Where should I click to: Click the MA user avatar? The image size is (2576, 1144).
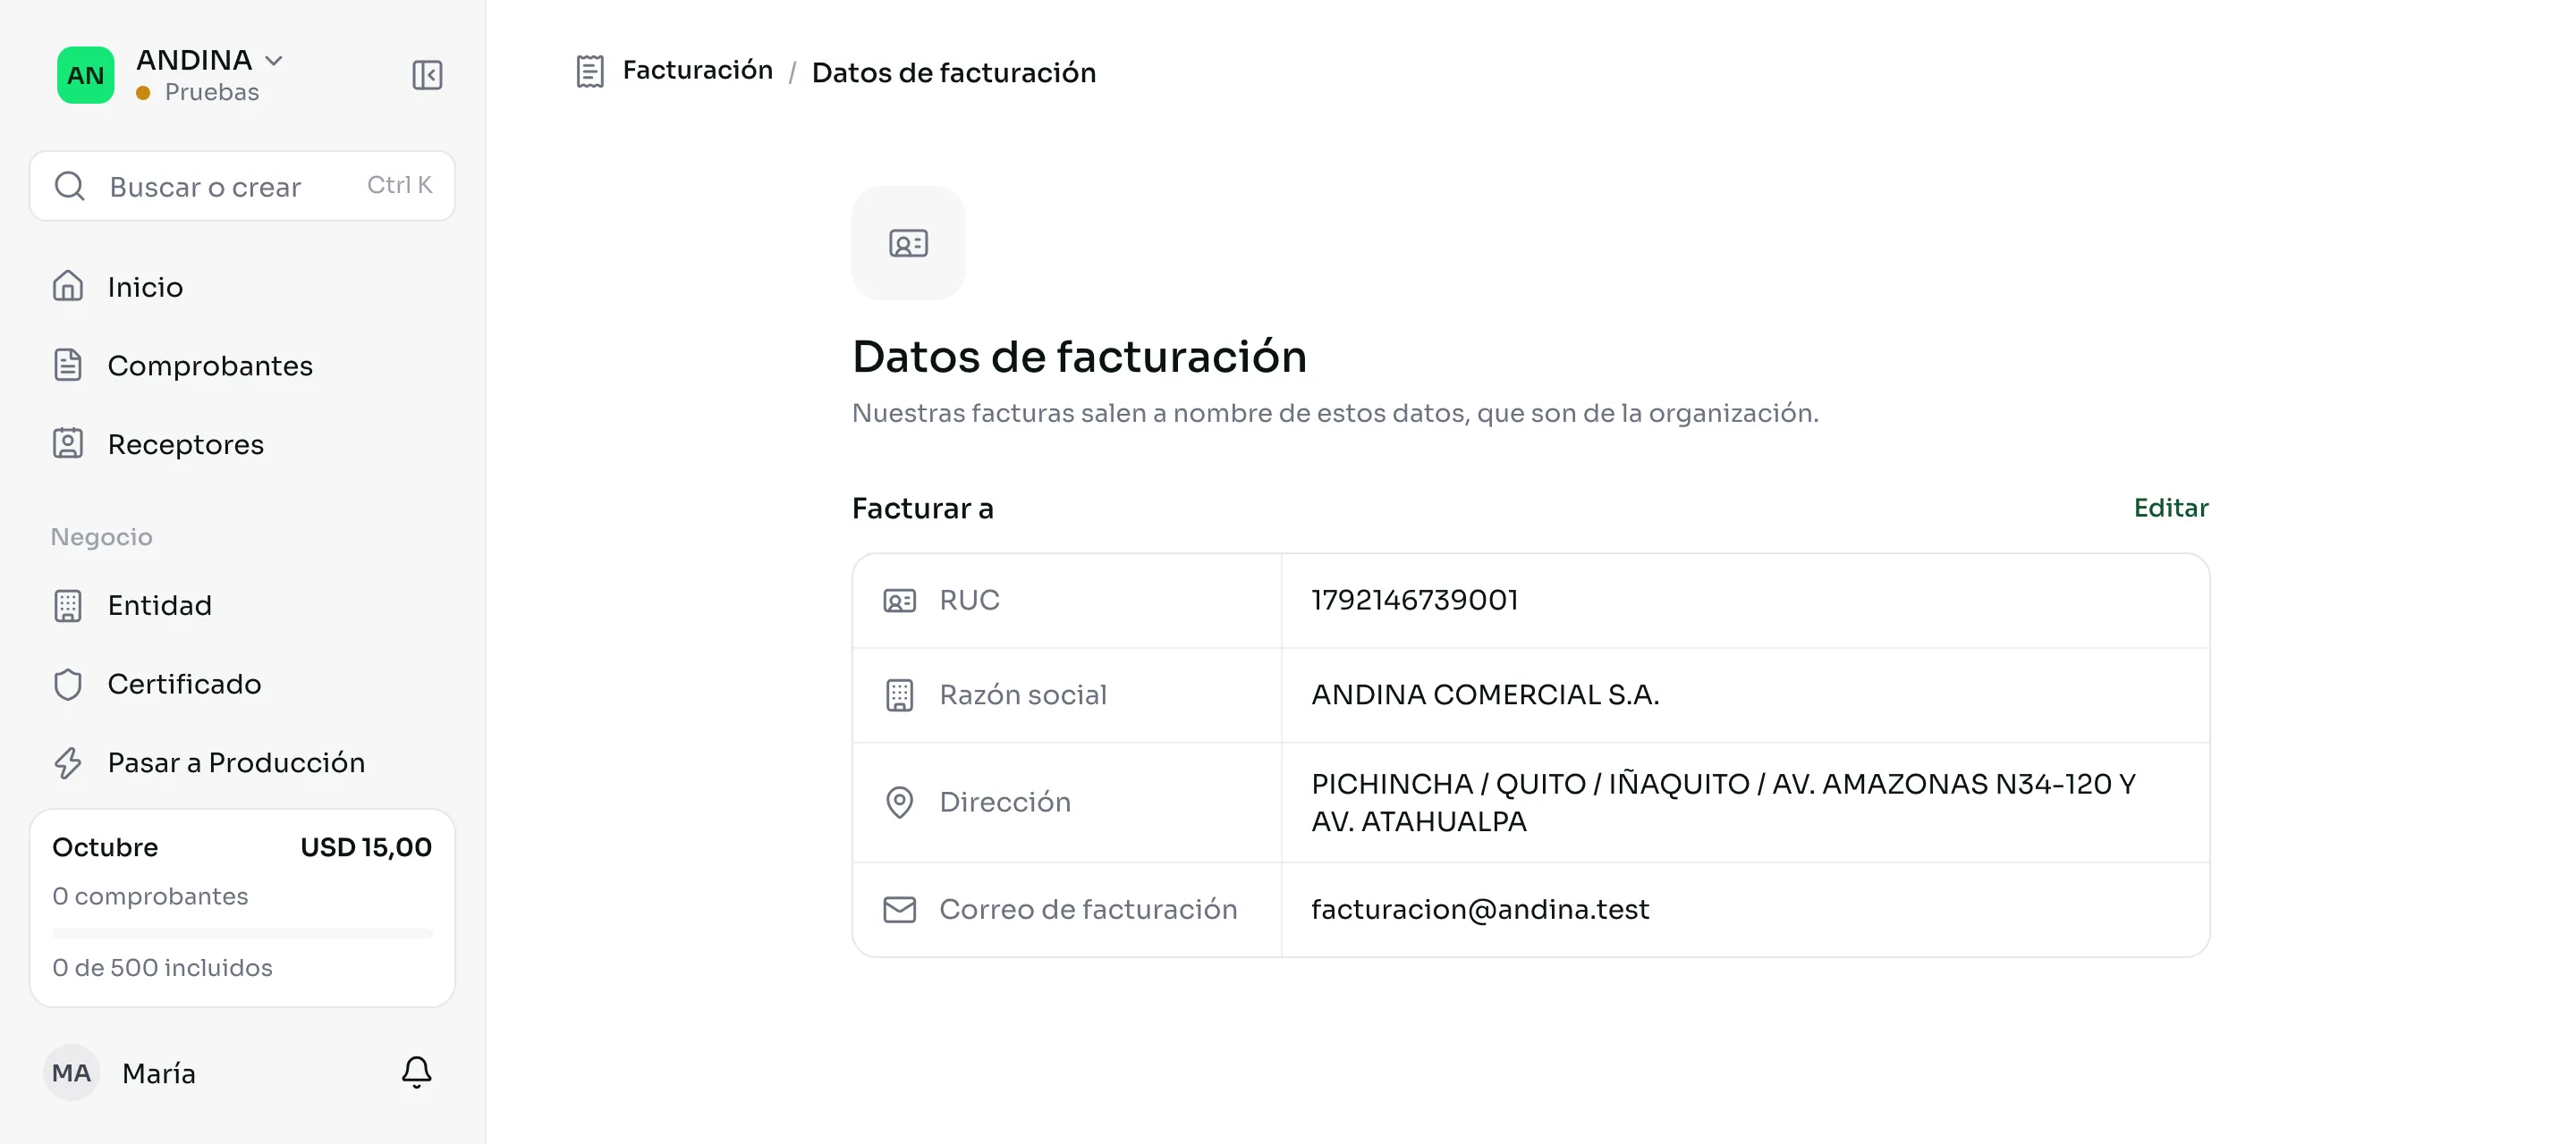click(71, 1073)
